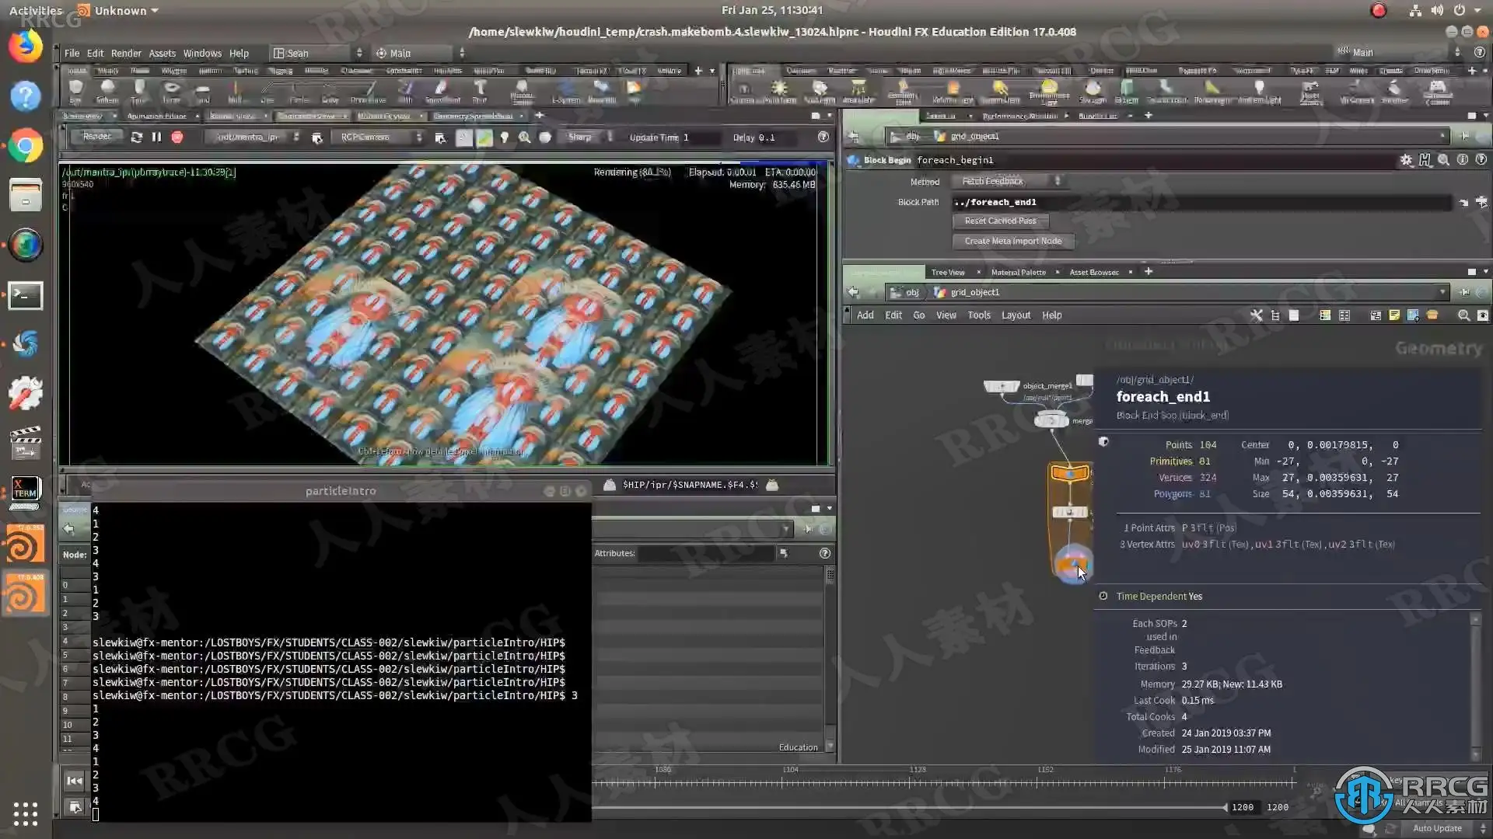Restart the render with refresh icon

coord(137,138)
